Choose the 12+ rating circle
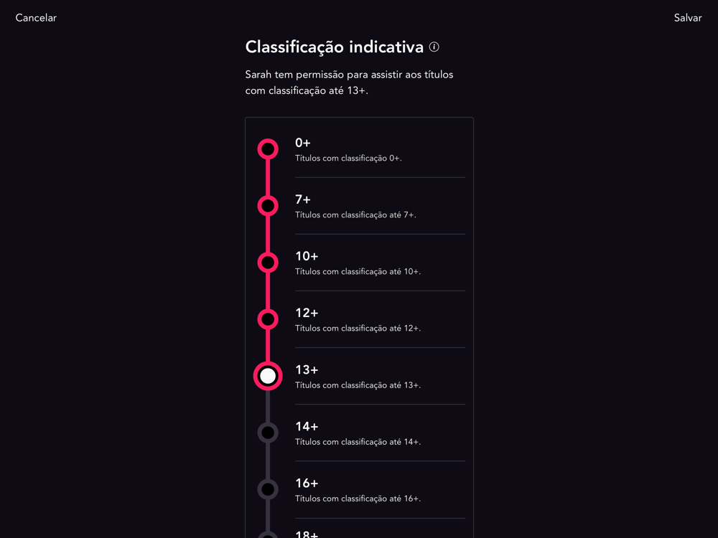This screenshot has width=718, height=538. [x=268, y=319]
